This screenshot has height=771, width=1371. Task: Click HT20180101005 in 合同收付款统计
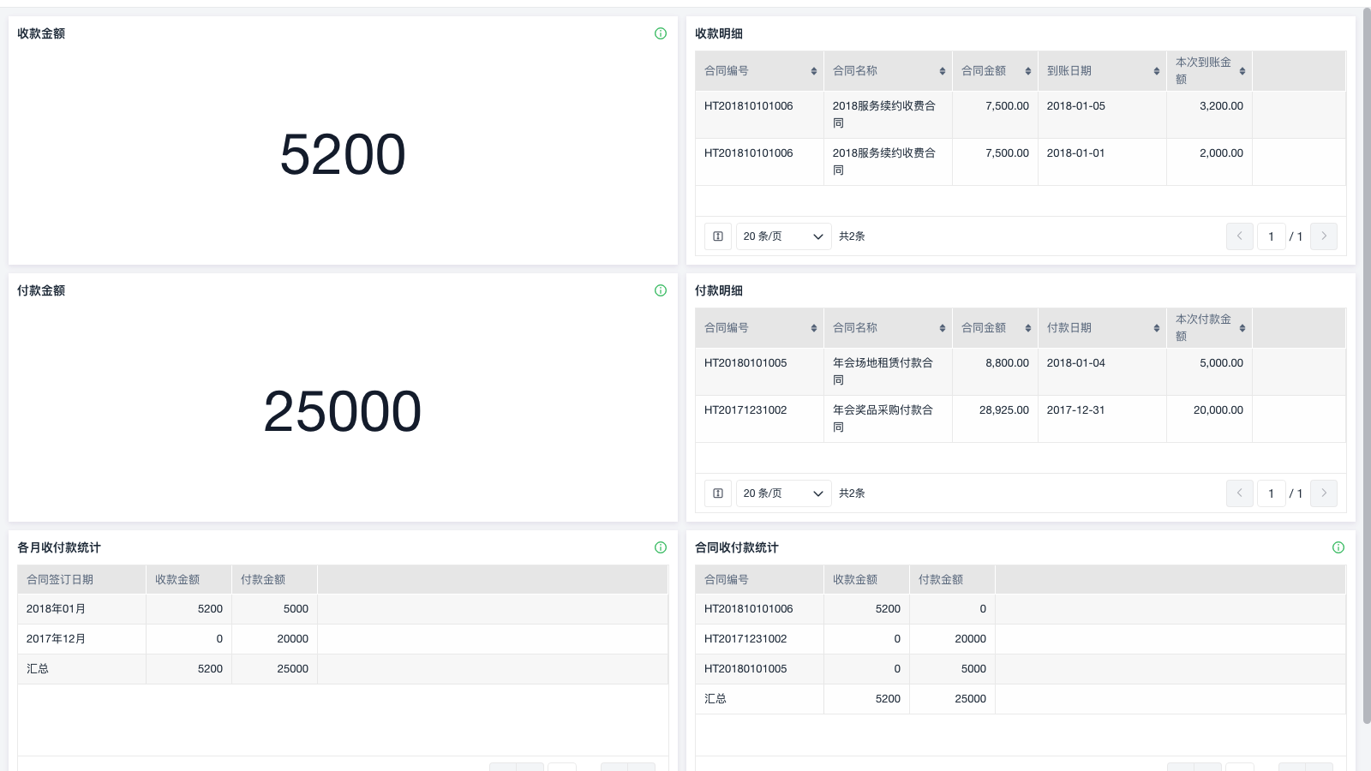[x=745, y=669]
